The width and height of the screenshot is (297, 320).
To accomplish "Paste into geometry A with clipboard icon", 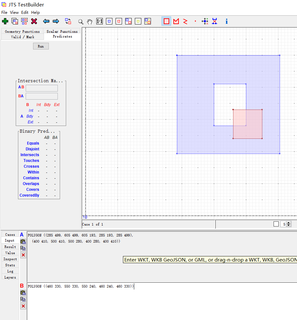I will pyautogui.click(x=23, y=242).
